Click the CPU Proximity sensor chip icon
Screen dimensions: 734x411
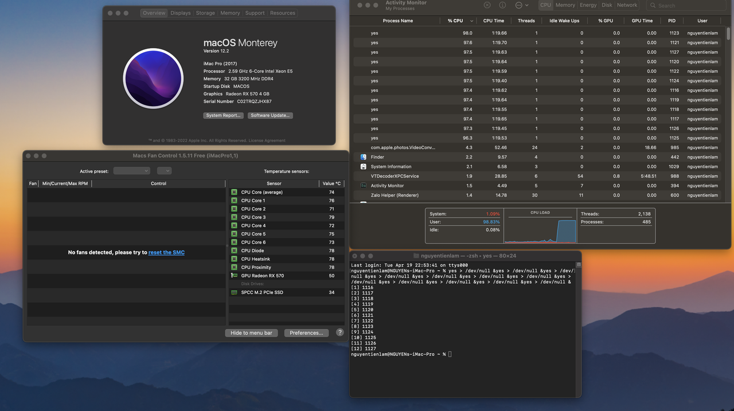coord(234,267)
